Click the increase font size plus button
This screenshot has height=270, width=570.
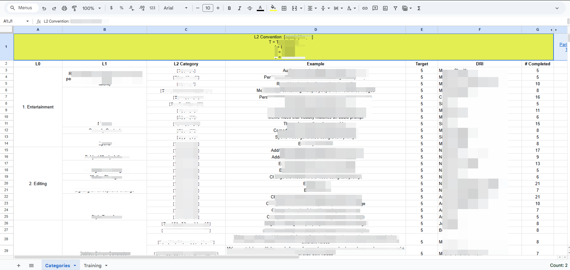click(218, 8)
